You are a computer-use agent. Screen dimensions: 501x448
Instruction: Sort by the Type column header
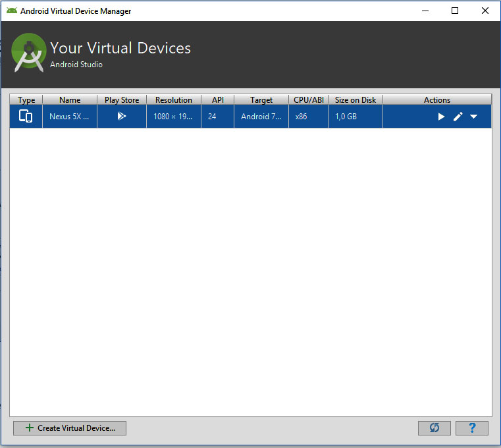click(x=26, y=100)
